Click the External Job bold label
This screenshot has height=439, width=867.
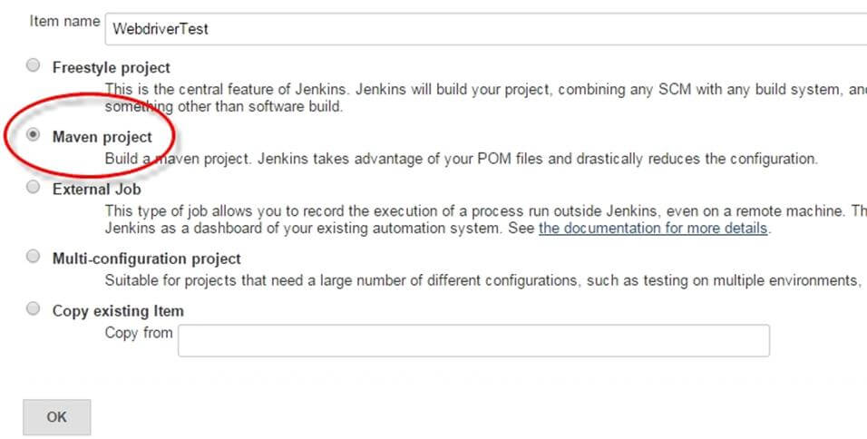[96, 190]
